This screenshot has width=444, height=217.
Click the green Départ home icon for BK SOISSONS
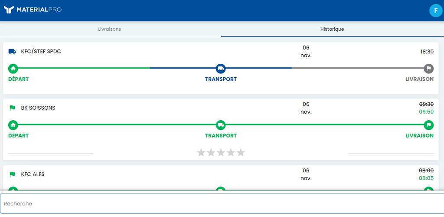[x=13, y=125]
